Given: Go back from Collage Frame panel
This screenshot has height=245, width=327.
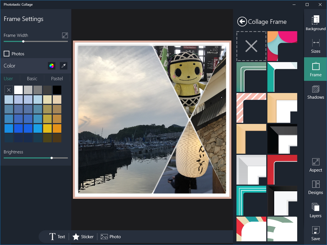Looking at the screenshot, I should coord(242,22).
